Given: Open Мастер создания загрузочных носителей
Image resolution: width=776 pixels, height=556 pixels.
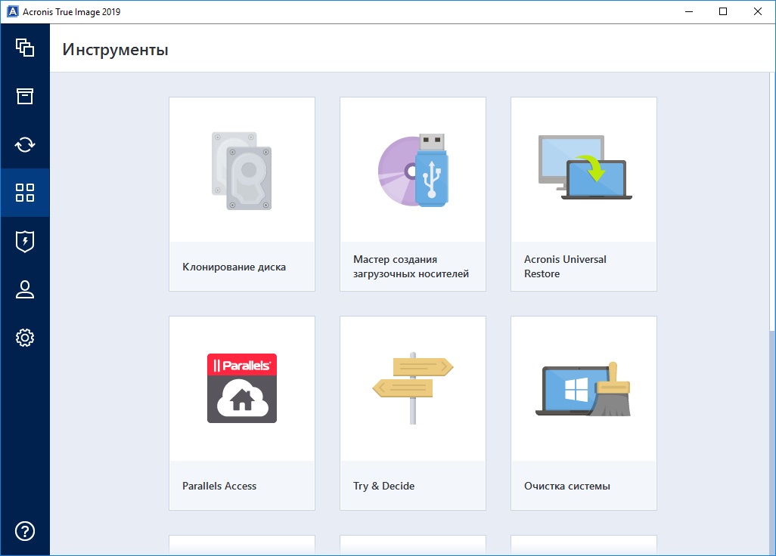Looking at the screenshot, I should click(411, 267).
